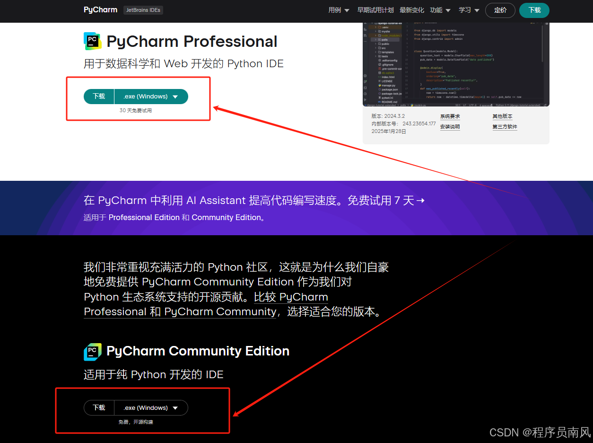593x443 pixels.
Task: Download PyCharm Professional with the 下载 button
Action: point(99,97)
